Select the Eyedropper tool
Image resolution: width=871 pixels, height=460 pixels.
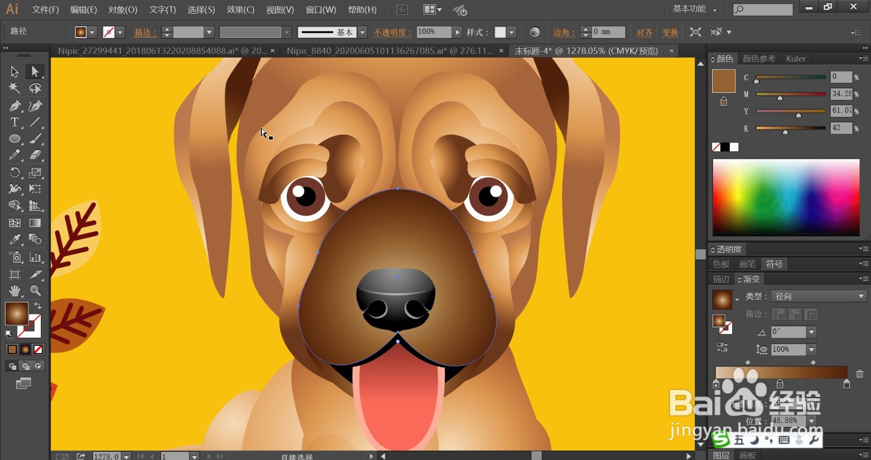[15, 239]
